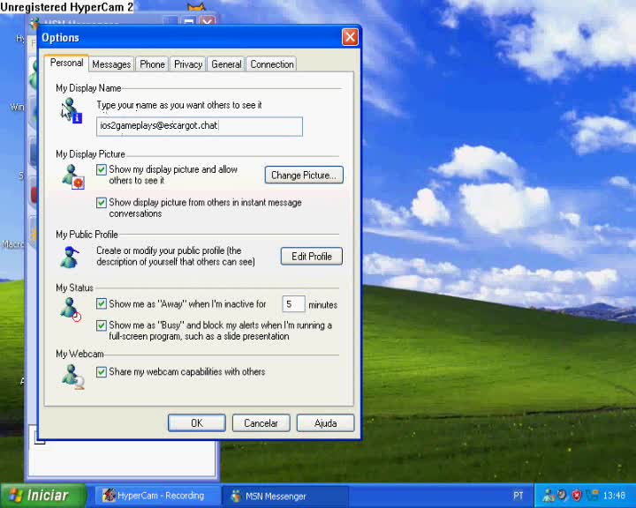The image size is (636, 508).
Task: Uncheck Share my webcam capabilities with others
Action: pos(102,372)
